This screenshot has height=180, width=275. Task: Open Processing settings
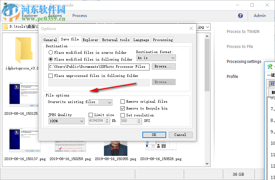[x=244, y=62]
